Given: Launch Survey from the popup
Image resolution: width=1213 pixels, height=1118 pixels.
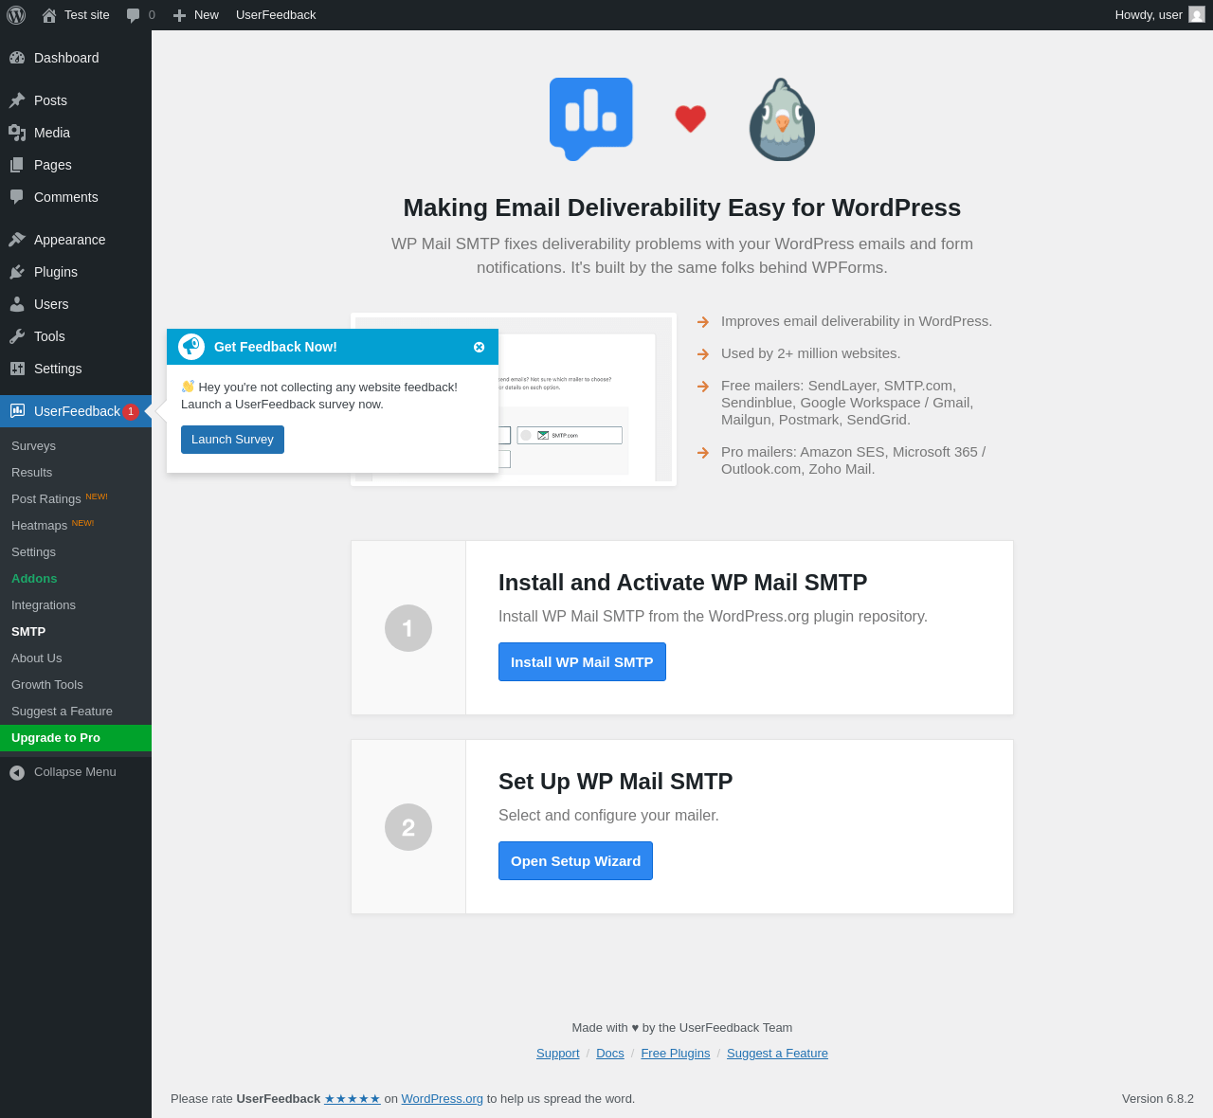Looking at the screenshot, I should [232, 440].
